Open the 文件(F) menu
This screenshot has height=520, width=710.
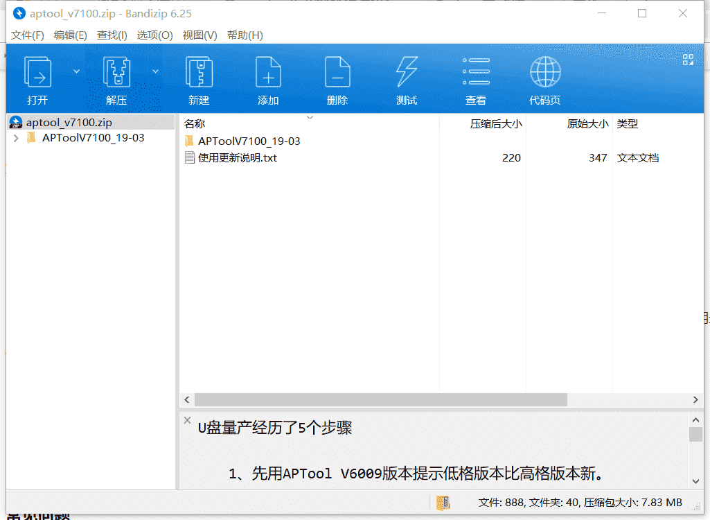click(27, 35)
